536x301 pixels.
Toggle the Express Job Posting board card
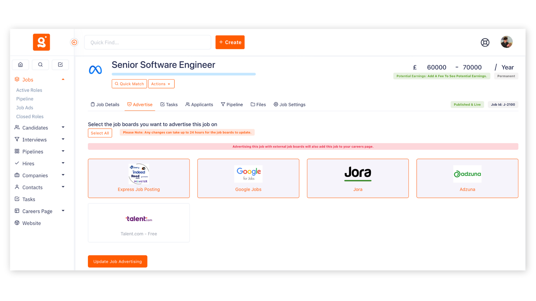pos(139,178)
